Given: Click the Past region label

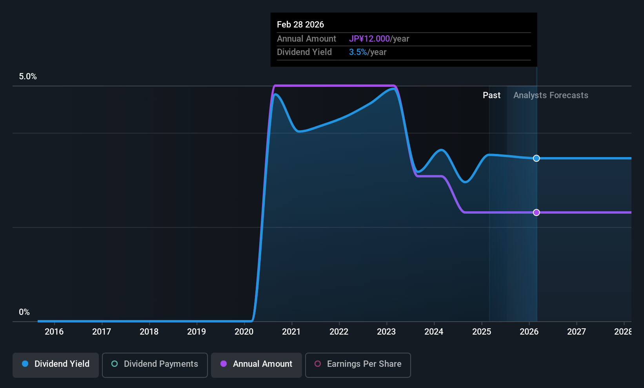Looking at the screenshot, I should point(491,95).
